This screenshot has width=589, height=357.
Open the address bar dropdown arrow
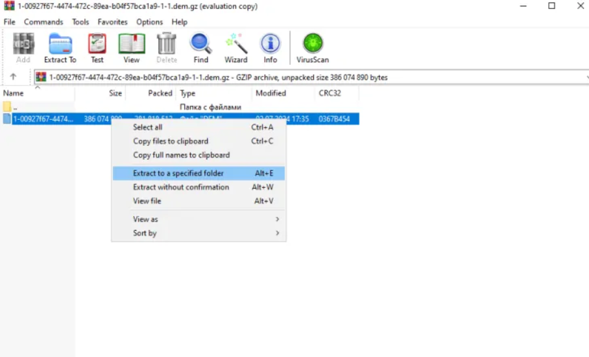587,77
